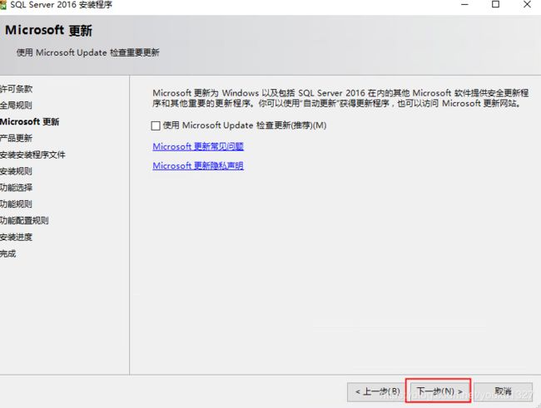Open the Microsoft 更新常见问题 link
Viewport: 541px width, 408px height.
click(x=198, y=146)
